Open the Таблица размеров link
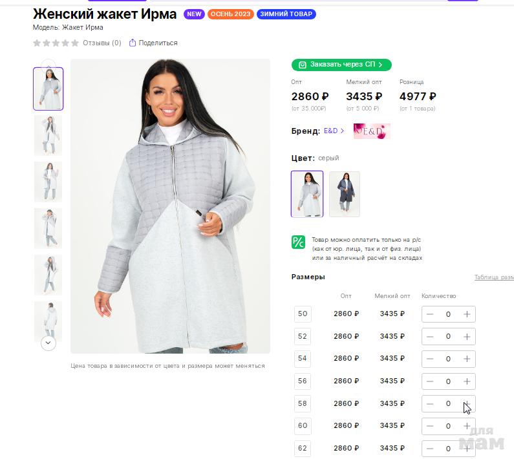The width and height of the screenshot is (514, 459). 494,277
